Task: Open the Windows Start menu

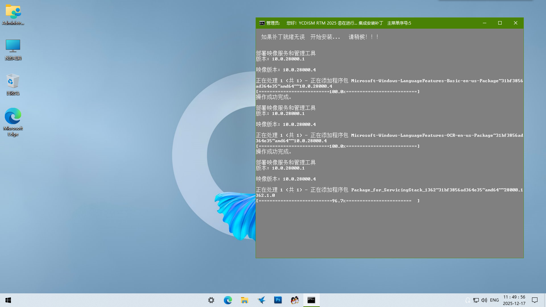Action: [8, 300]
